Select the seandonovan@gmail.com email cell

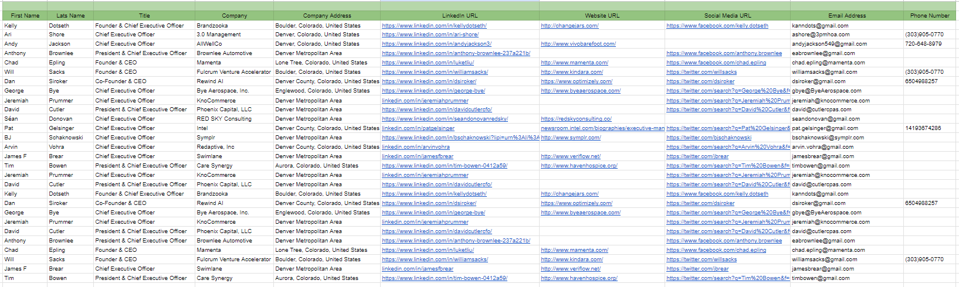[x=847, y=119]
